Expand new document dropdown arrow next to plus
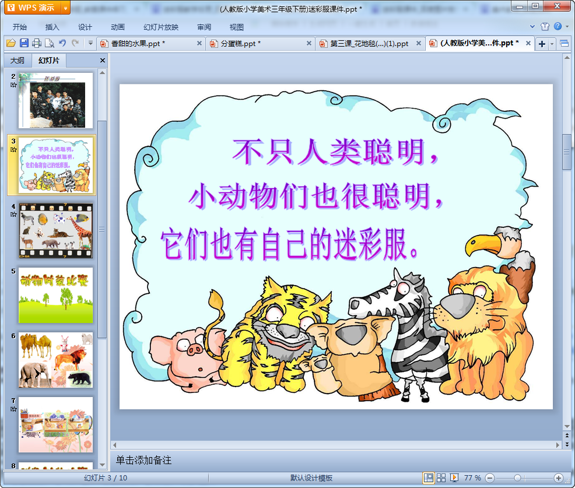 click(x=552, y=44)
